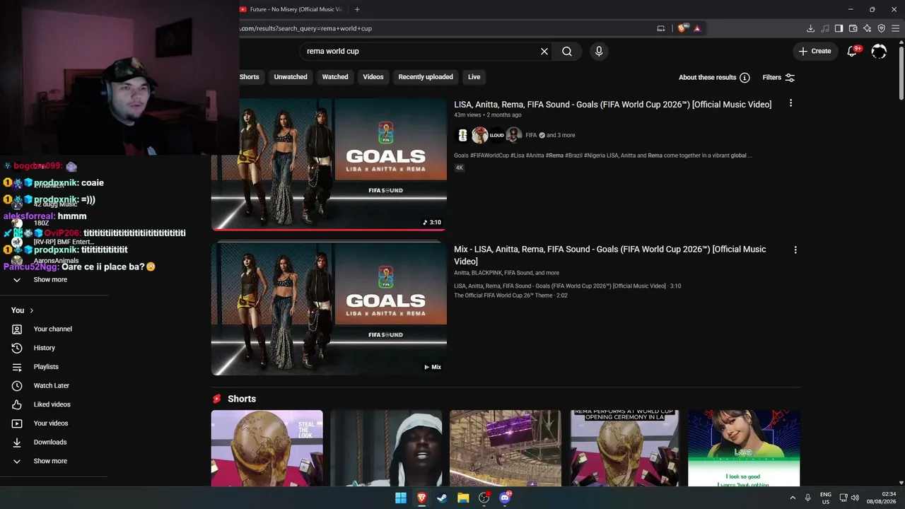
Task: Click the Brave Rewards triangle icon
Action: point(697,28)
